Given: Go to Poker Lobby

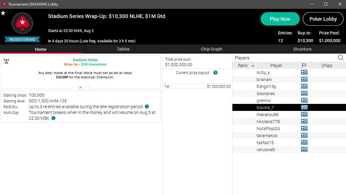Looking at the screenshot, I should [x=323, y=19].
